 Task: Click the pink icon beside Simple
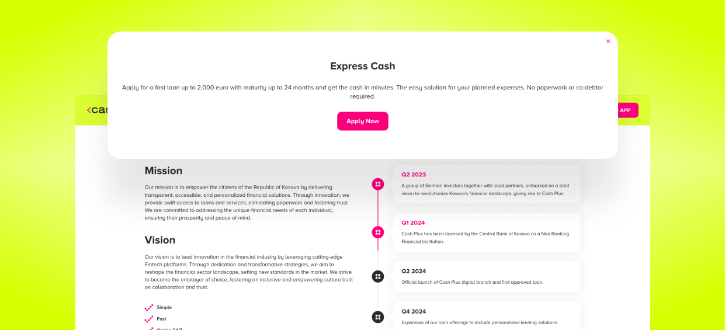(149, 307)
